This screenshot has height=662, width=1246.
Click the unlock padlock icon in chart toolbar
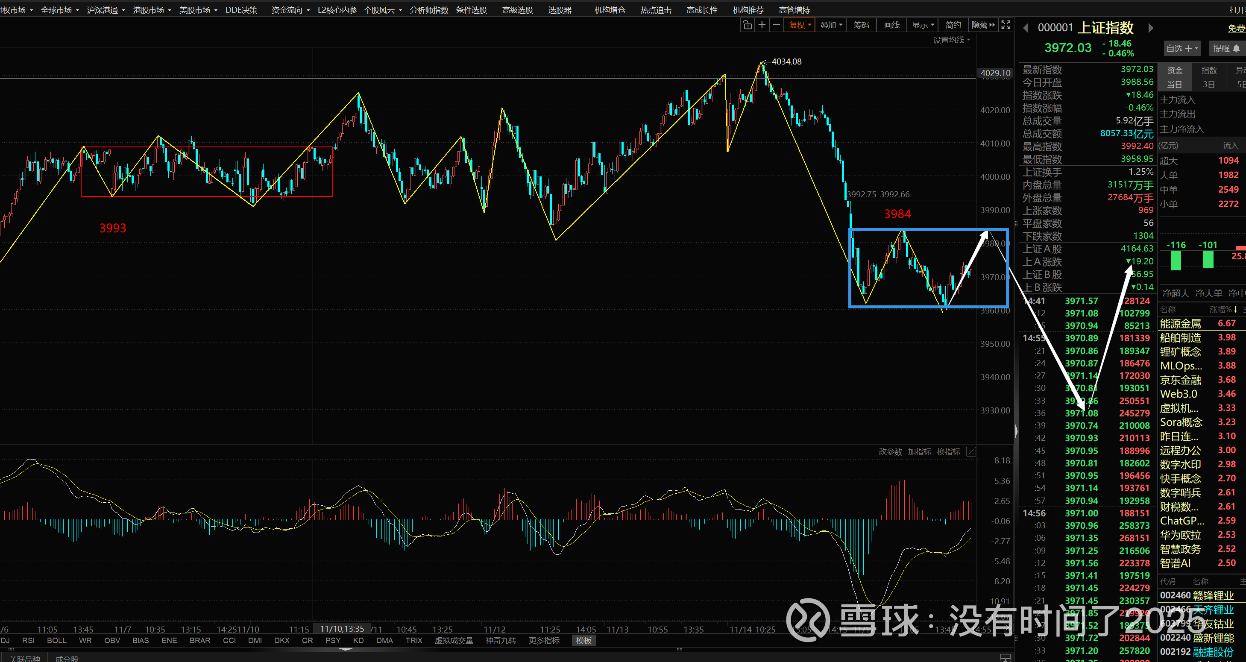[748, 25]
